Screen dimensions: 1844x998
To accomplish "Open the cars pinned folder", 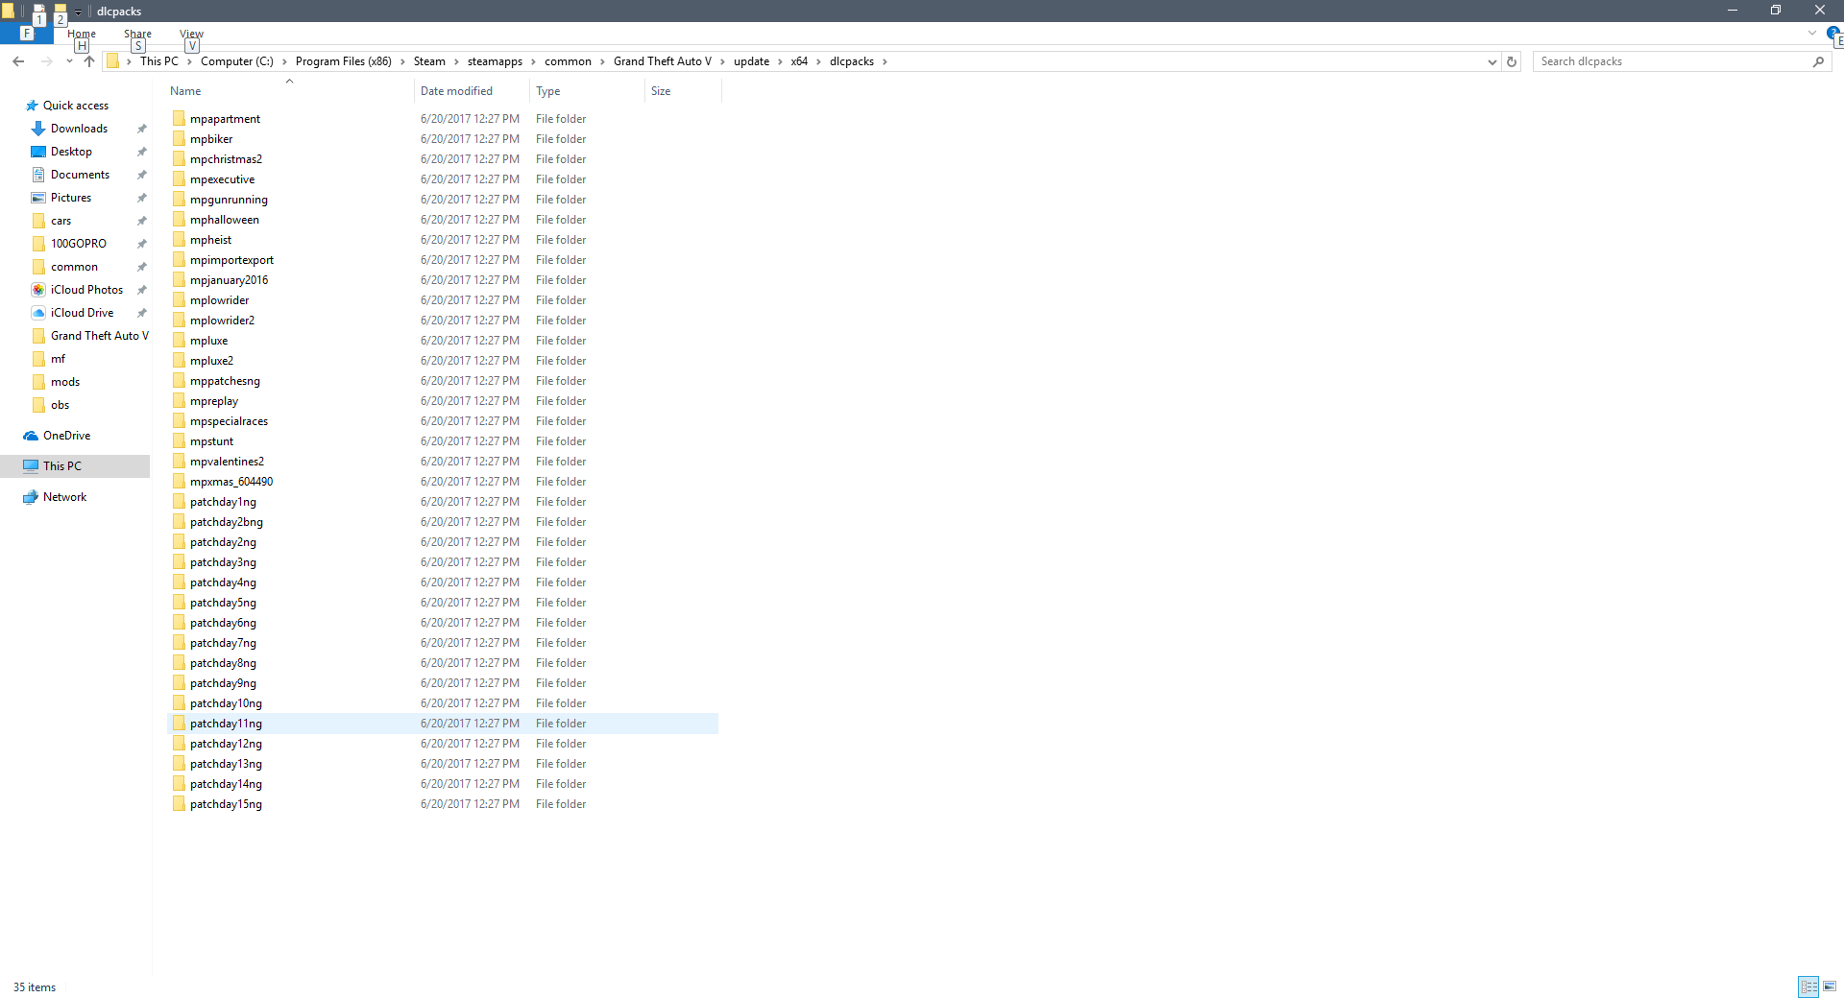I will (61, 221).
